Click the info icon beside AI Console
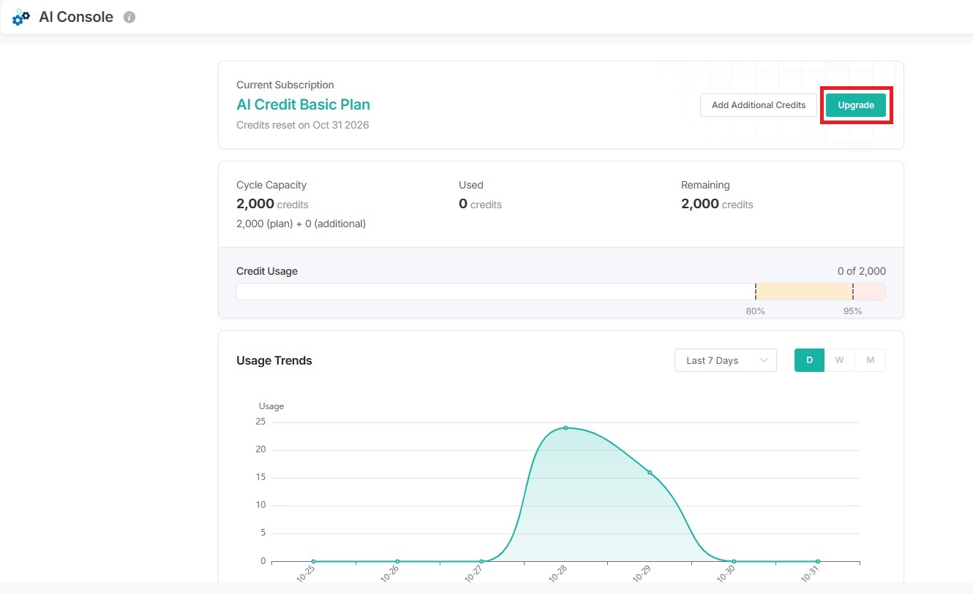 pyautogui.click(x=129, y=18)
